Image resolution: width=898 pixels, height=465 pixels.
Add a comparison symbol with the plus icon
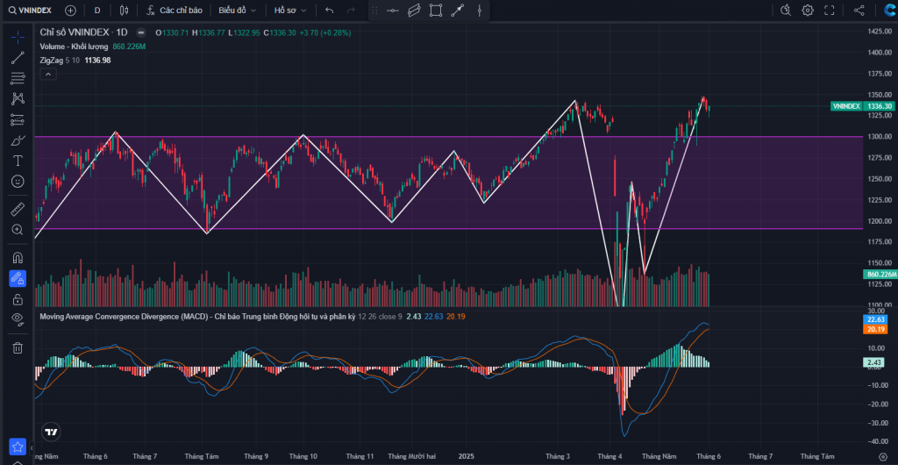click(70, 11)
